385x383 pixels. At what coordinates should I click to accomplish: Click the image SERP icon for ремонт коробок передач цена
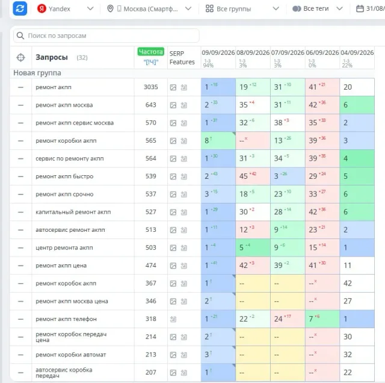tap(173, 337)
